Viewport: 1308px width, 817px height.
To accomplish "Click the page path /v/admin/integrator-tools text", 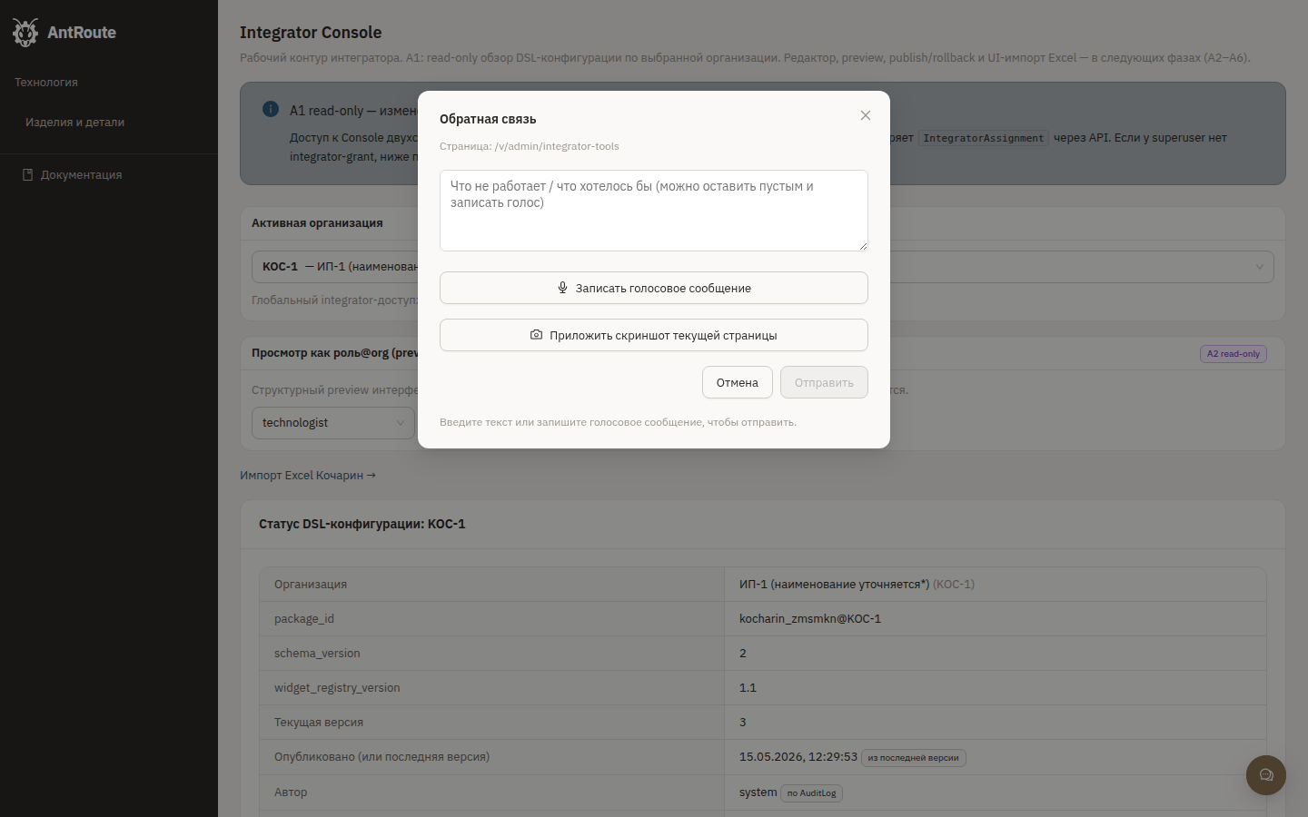I will 557,146.
